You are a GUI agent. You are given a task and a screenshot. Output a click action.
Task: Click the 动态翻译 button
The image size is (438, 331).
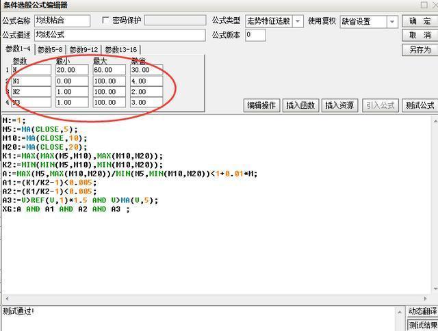coord(422,312)
